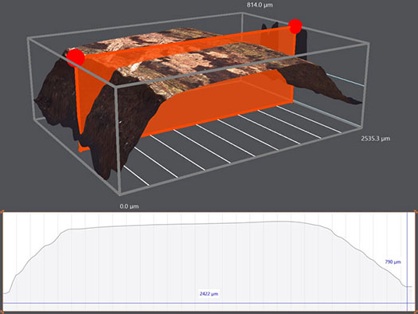Screen dimensions: 418x314
Task: Click the 814.0 µm height label
Action: click(x=260, y=5)
